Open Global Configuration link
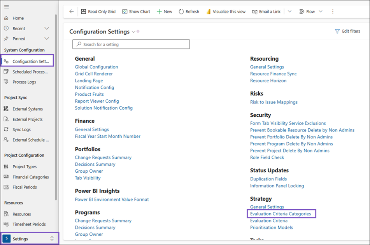This screenshot has height=245, width=370. (96, 67)
